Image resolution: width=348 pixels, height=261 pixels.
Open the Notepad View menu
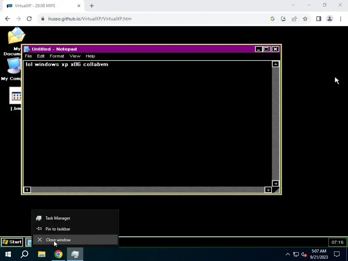coord(75,56)
